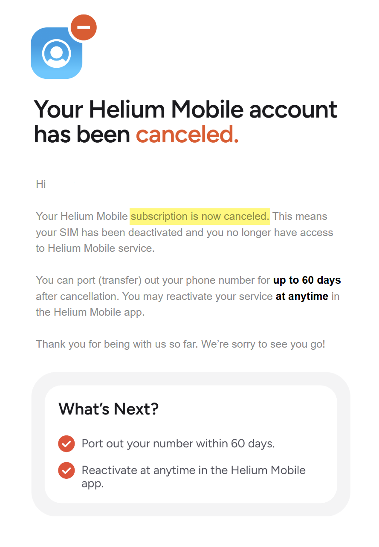Click the orange word "canceled." in the headline
This screenshot has height=547, width=379.
[187, 134]
